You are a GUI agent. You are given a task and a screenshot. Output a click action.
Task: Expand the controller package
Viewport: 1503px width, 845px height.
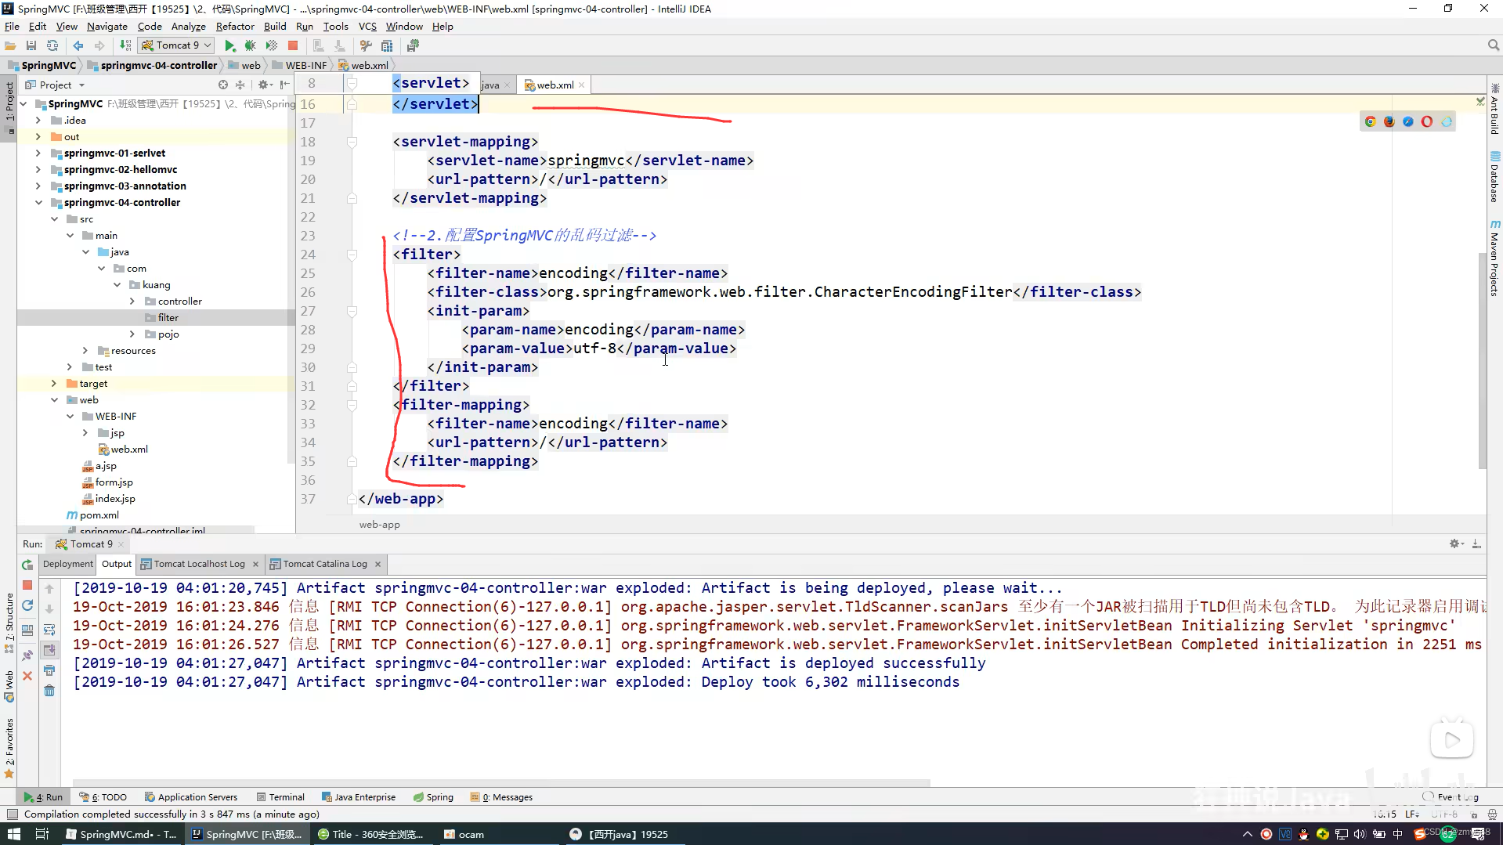[x=132, y=302]
